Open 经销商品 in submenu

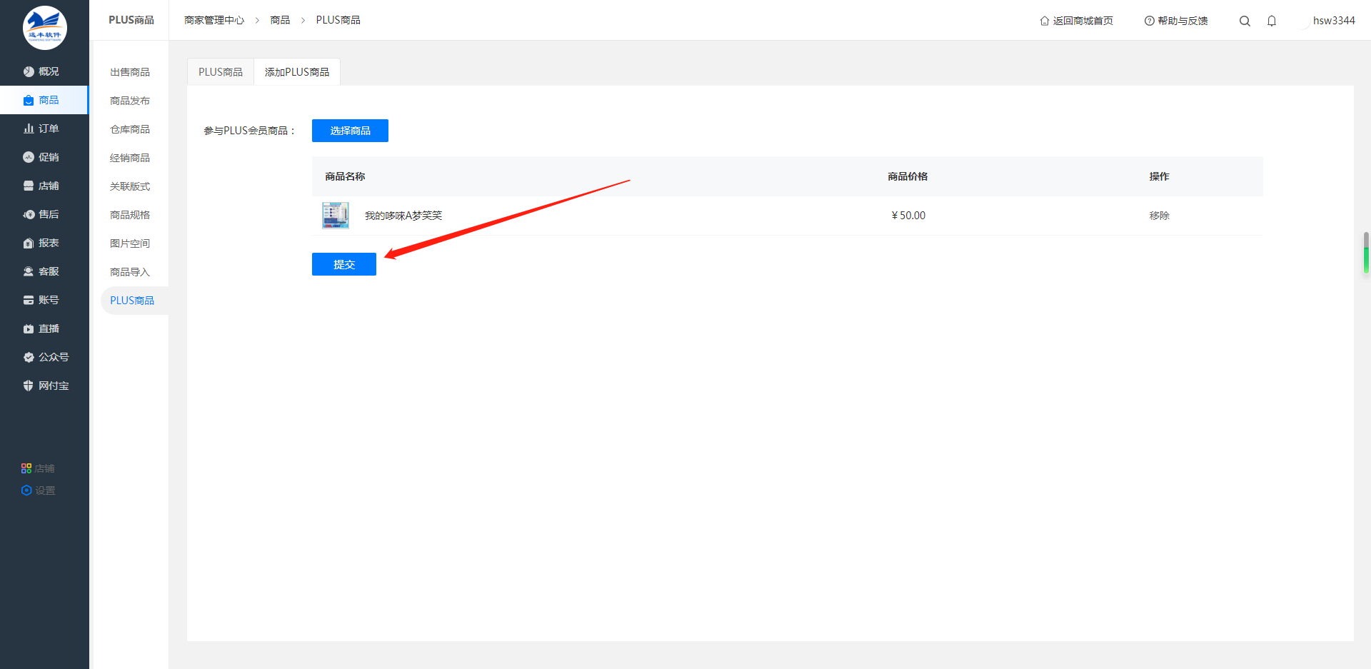[x=130, y=158]
